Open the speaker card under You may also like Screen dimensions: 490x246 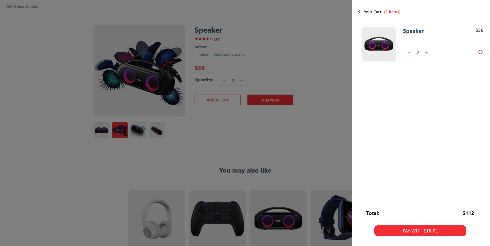click(278, 218)
